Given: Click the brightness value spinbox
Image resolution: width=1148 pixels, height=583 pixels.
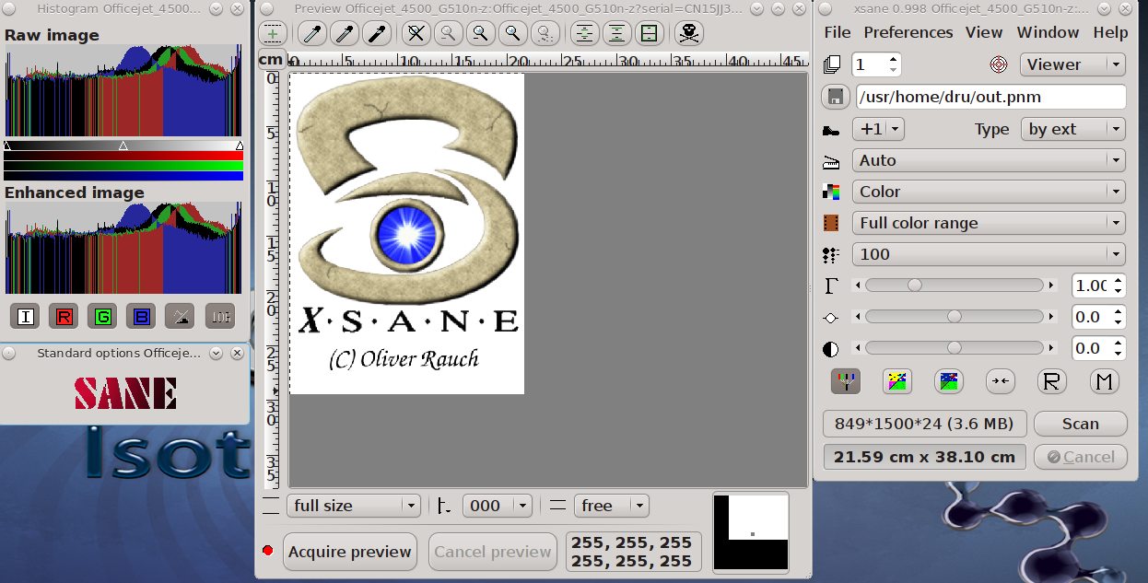Looking at the screenshot, I should coord(1099,317).
